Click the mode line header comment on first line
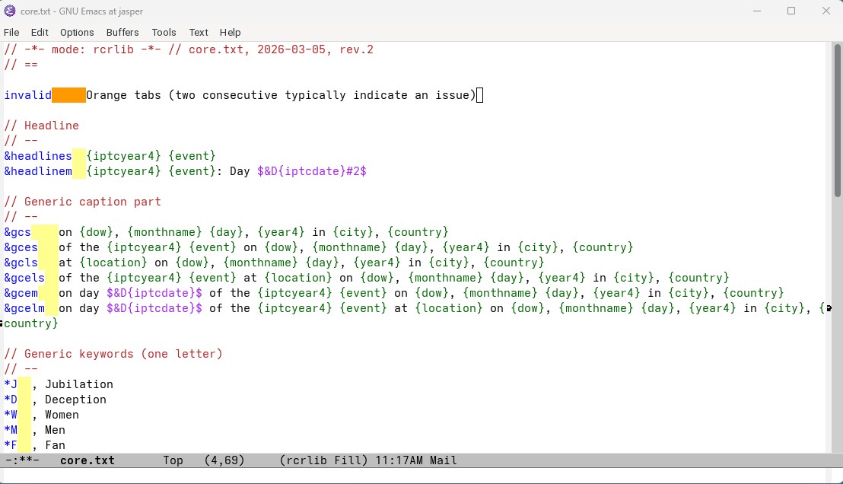This screenshot has height=484, width=843. coord(189,49)
